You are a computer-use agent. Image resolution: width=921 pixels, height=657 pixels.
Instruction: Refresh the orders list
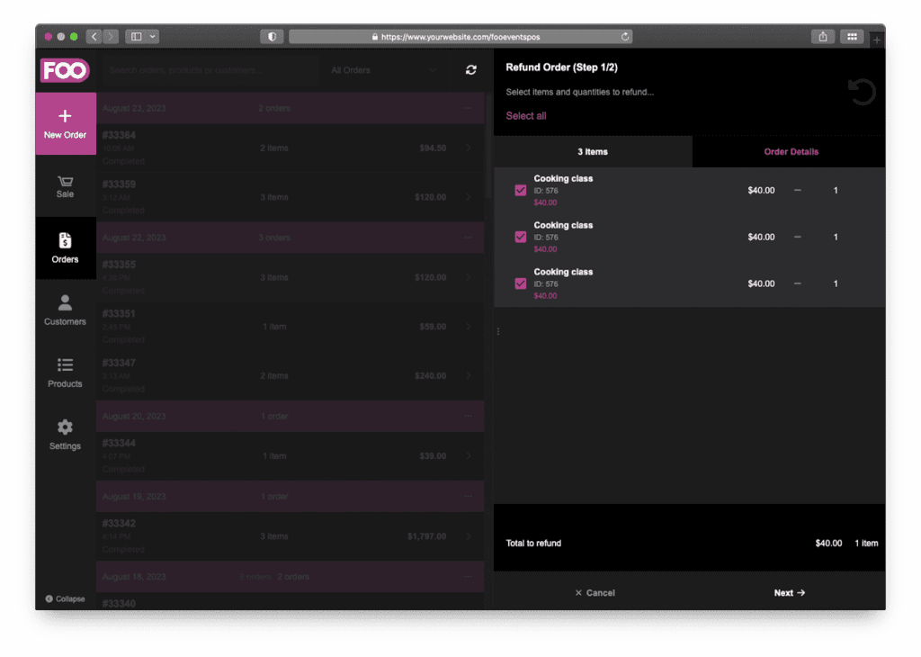coord(470,69)
